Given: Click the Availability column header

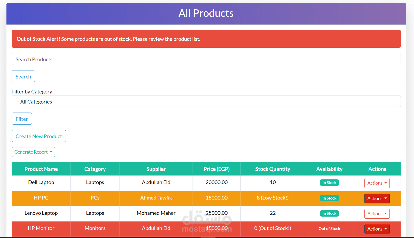Looking at the screenshot, I should tap(329, 169).
